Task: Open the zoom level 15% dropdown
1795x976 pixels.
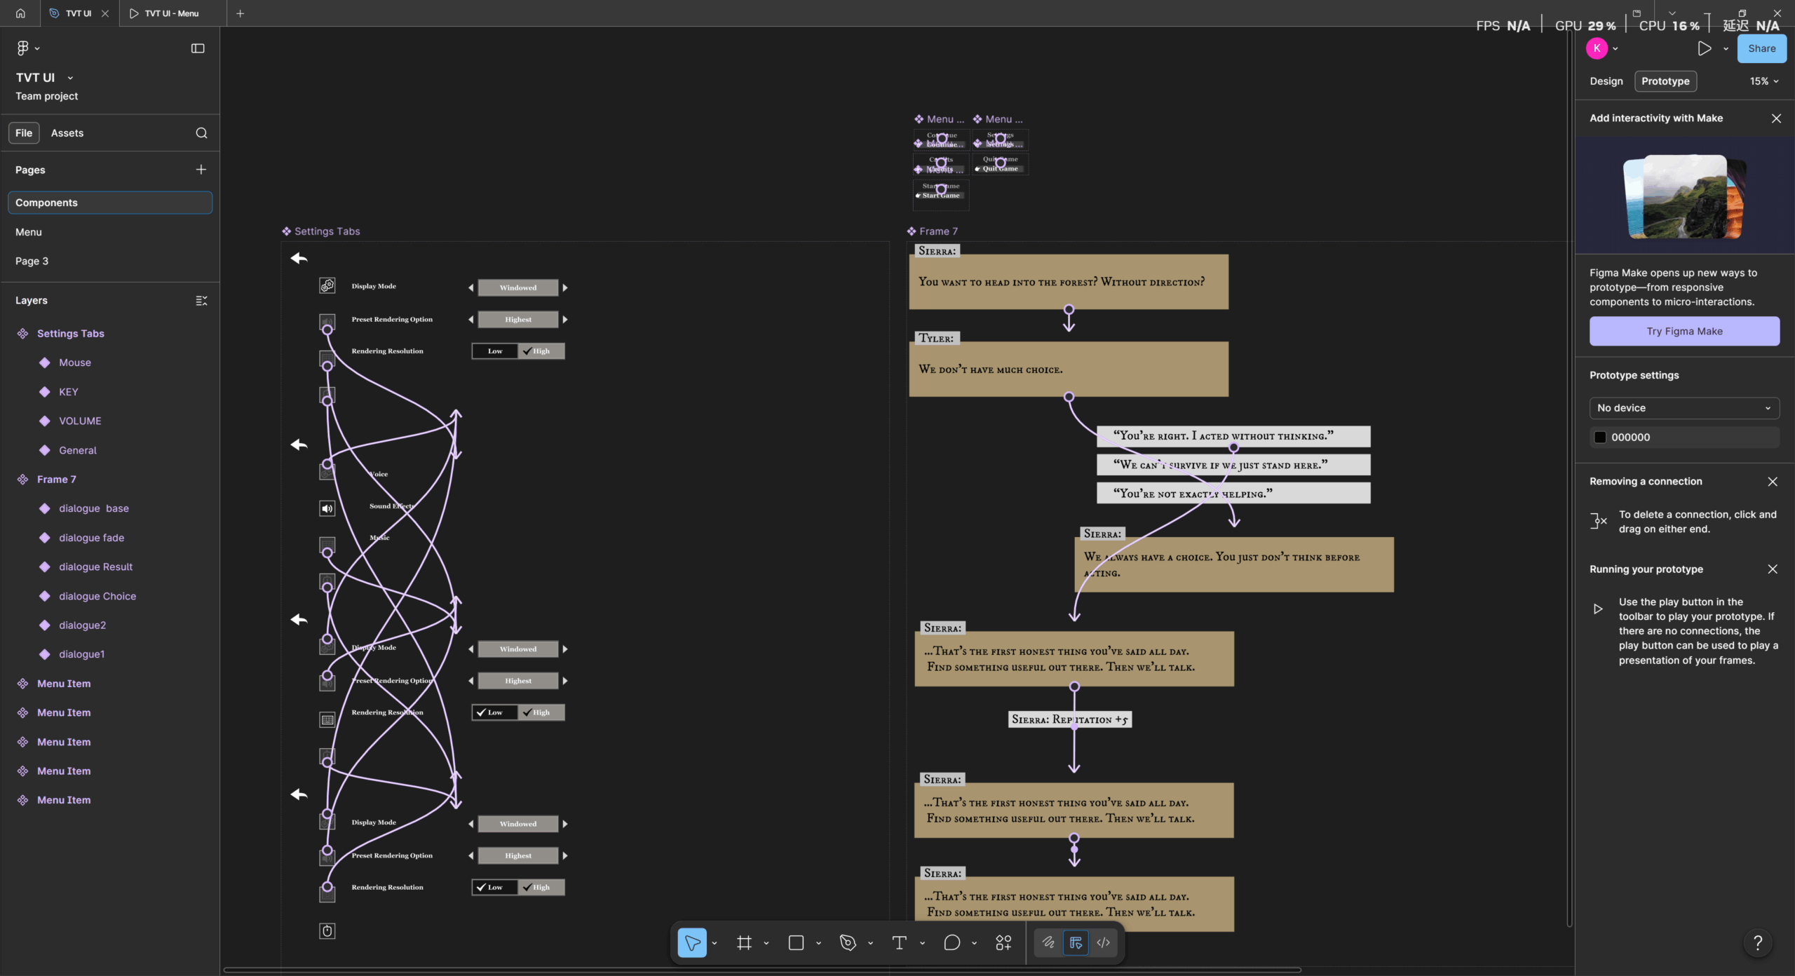Action: tap(1763, 81)
